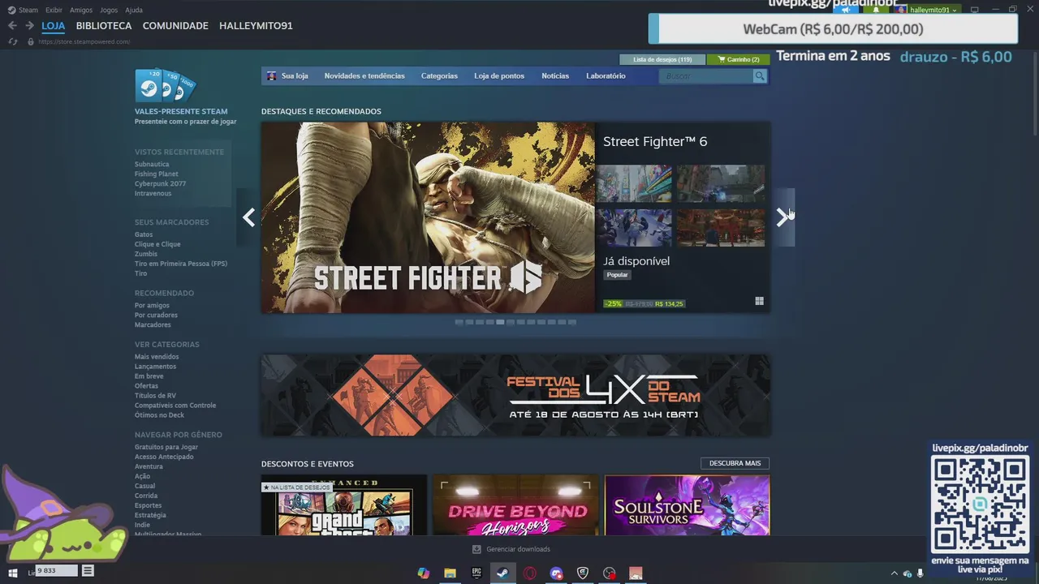Open recently viewed Cyberpunk 2077
This screenshot has width=1039, height=584.
coord(160,183)
